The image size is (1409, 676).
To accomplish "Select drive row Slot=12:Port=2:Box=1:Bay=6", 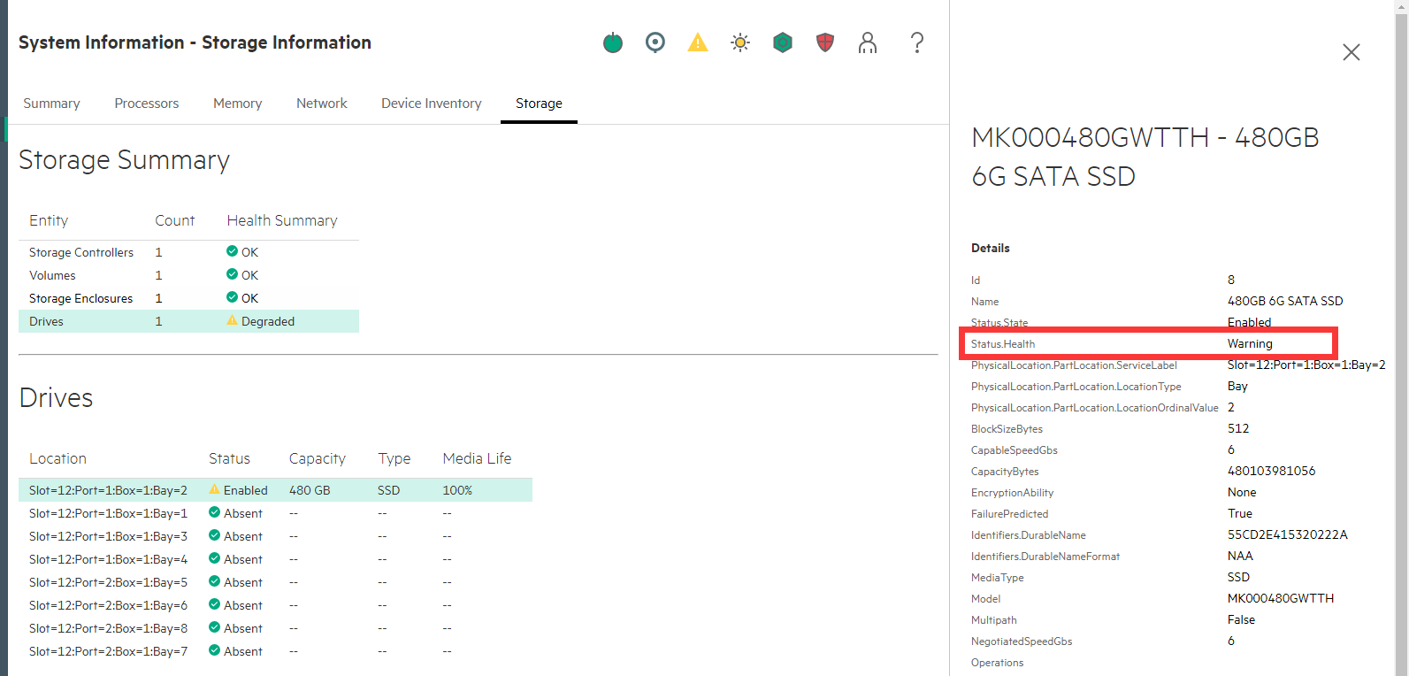I will coord(275,605).
